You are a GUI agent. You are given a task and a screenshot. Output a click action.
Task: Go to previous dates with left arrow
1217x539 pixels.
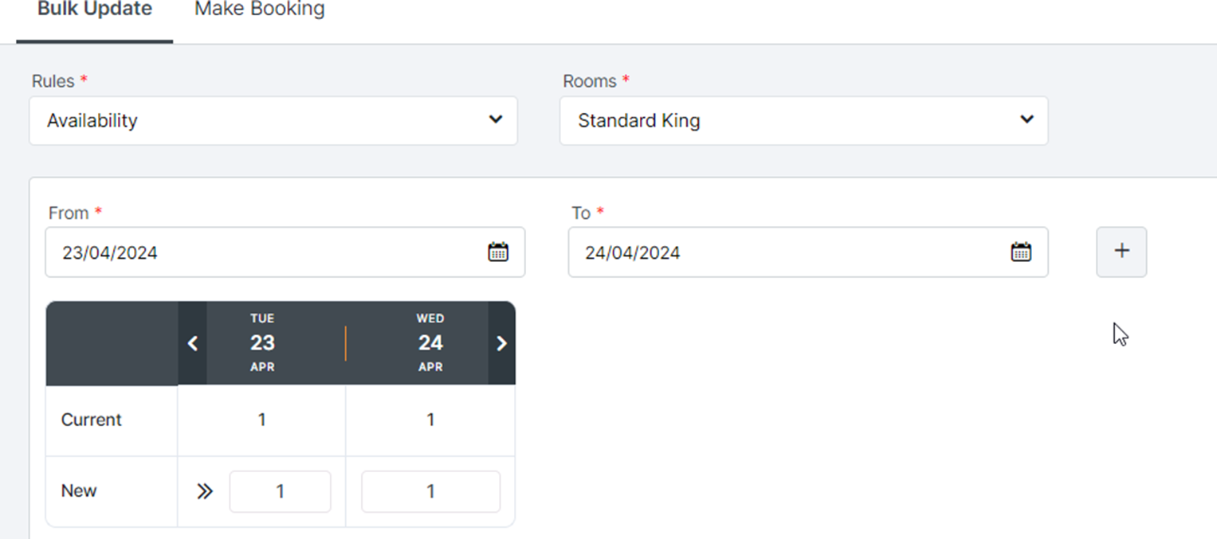[x=192, y=343]
